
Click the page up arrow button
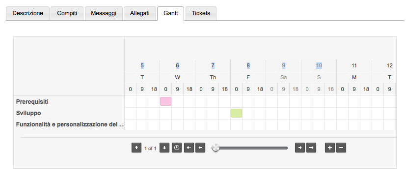(x=136, y=148)
